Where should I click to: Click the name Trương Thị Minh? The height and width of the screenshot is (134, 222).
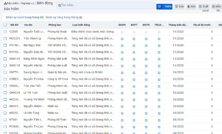pyautogui.click(x=34, y=99)
